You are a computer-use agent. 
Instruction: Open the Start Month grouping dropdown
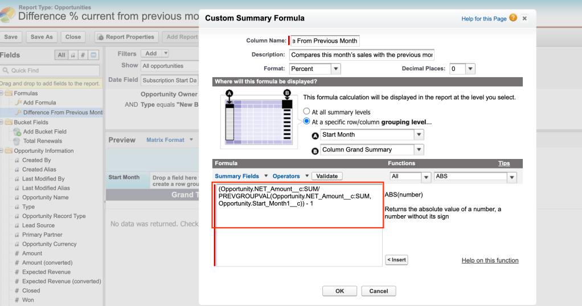[x=372, y=135]
